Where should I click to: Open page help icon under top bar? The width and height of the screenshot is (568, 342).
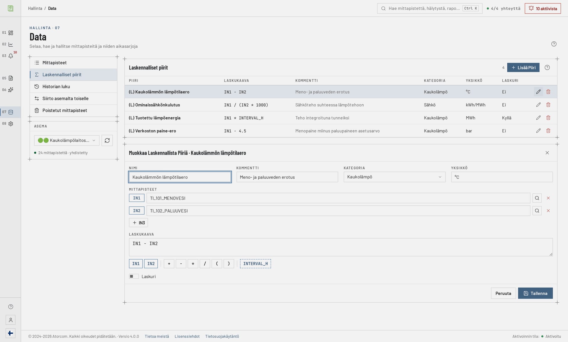(x=554, y=44)
